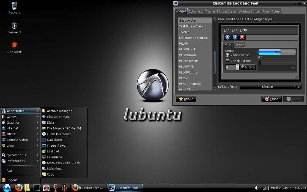307x192 pixels.
Task: Open the terminal icon in the taskbar
Action: (36, 188)
